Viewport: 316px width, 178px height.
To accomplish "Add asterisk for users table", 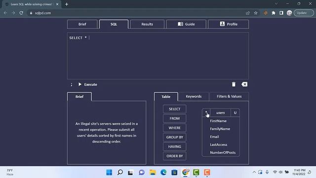I will point(206,113).
